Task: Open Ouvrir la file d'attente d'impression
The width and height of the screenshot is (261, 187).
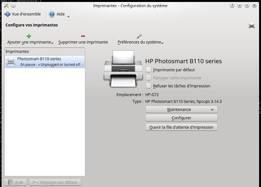Action: 181,127
